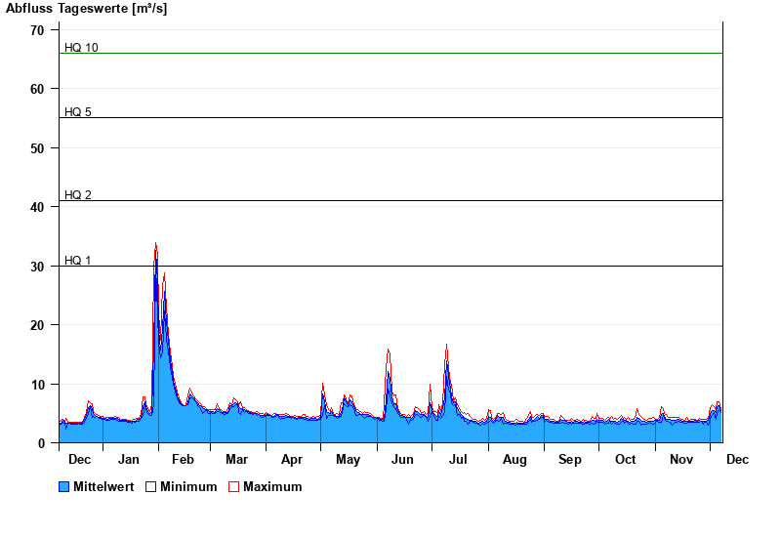781x537 pixels.
Task: Click the white Minimum legend box
Action: [x=150, y=486]
